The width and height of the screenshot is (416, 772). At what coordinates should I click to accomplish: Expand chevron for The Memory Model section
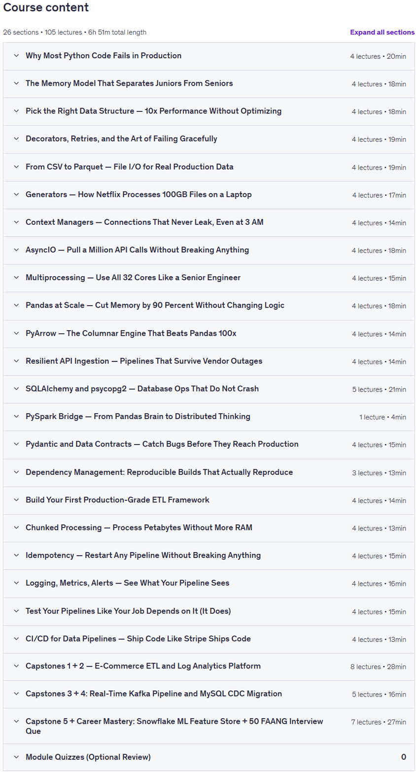16,83
